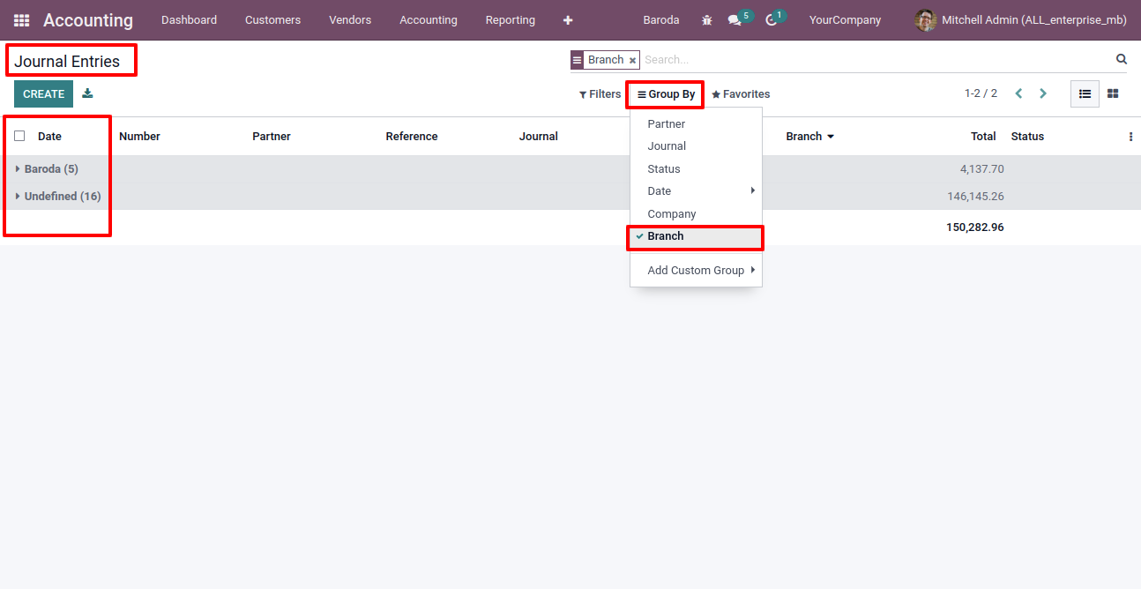Click the Branch facet group icon
Image resolution: width=1141 pixels, height=589 pixels.
click(x=578, y=60)
